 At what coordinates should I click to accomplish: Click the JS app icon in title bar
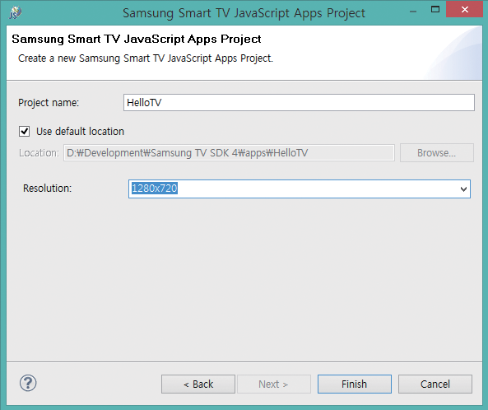tap(15, 12)
